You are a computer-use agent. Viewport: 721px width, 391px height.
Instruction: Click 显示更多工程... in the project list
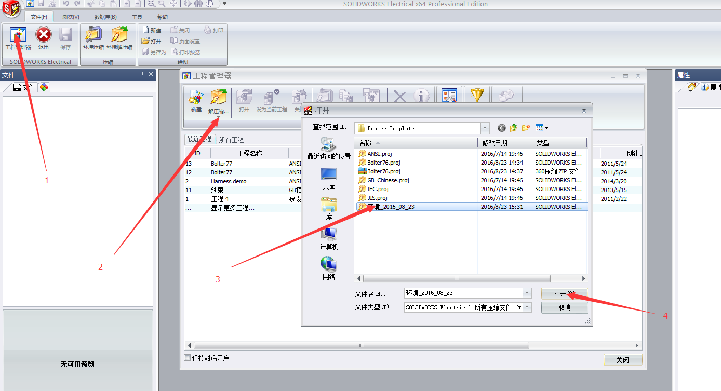pos(233,208)
